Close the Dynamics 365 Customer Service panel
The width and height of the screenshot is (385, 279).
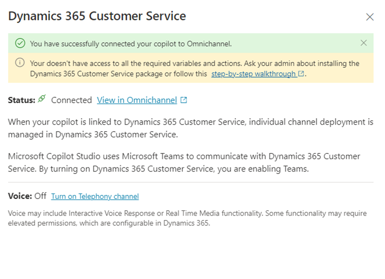point(370,17)
